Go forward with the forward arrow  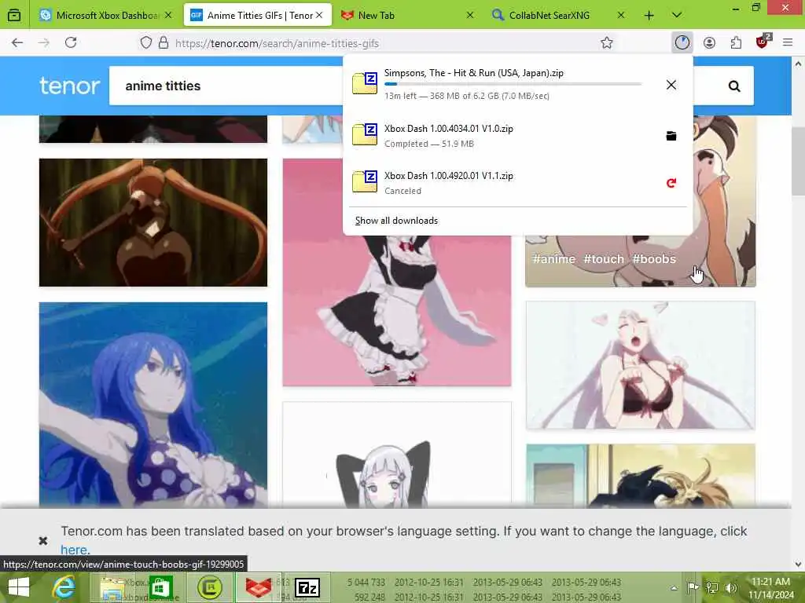click(44, 42)
